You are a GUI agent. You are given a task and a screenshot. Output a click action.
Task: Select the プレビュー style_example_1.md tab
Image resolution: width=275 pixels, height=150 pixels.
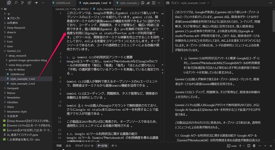point(188,3)
